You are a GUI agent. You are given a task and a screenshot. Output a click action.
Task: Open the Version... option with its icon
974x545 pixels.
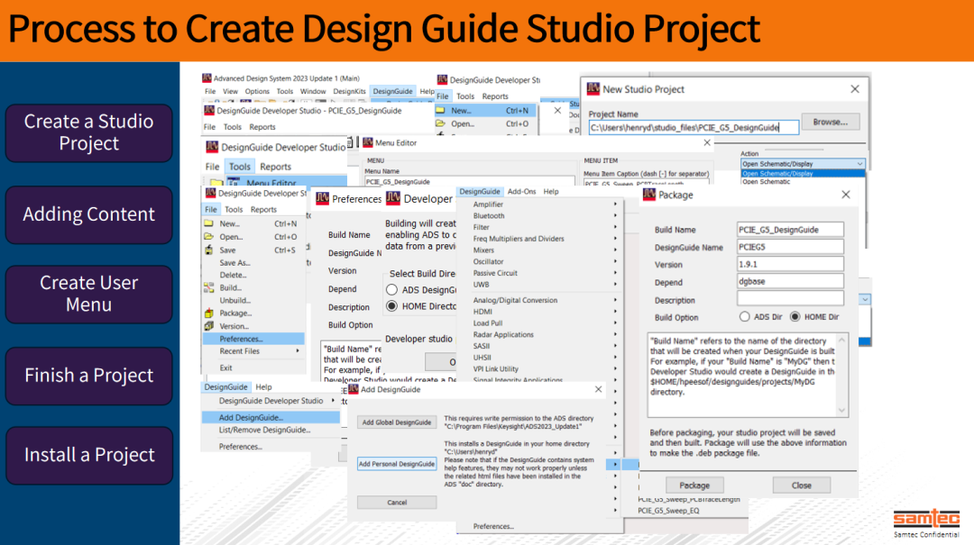[x=208, y=324]
